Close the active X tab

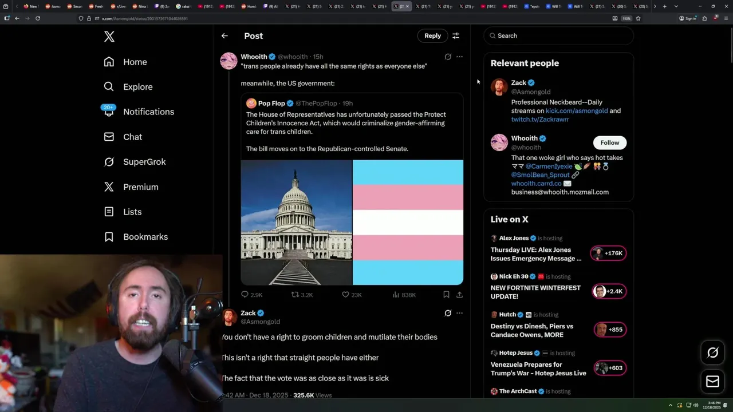(x=407, y=6)
